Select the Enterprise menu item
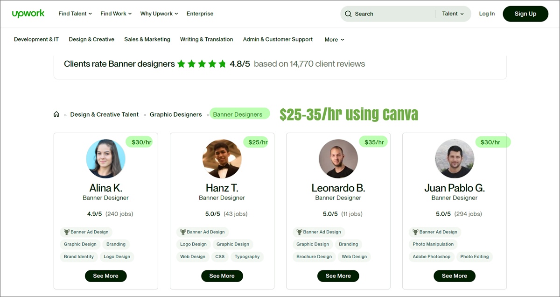Screen dimensions: 560x297 coord(200,14)
